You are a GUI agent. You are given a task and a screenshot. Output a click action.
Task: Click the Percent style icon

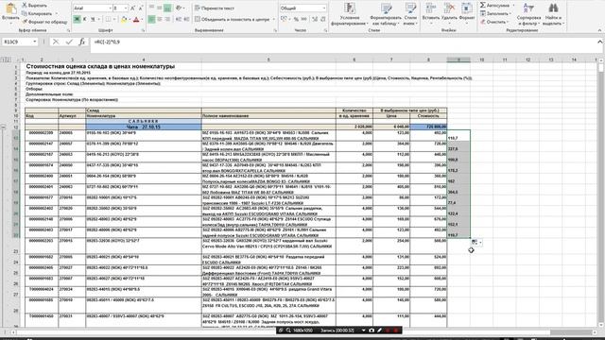point(296,19)
